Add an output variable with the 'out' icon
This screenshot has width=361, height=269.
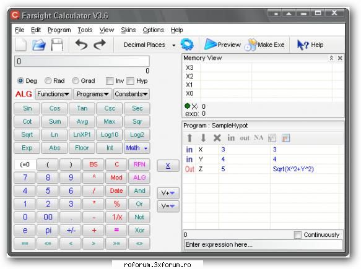245,138
